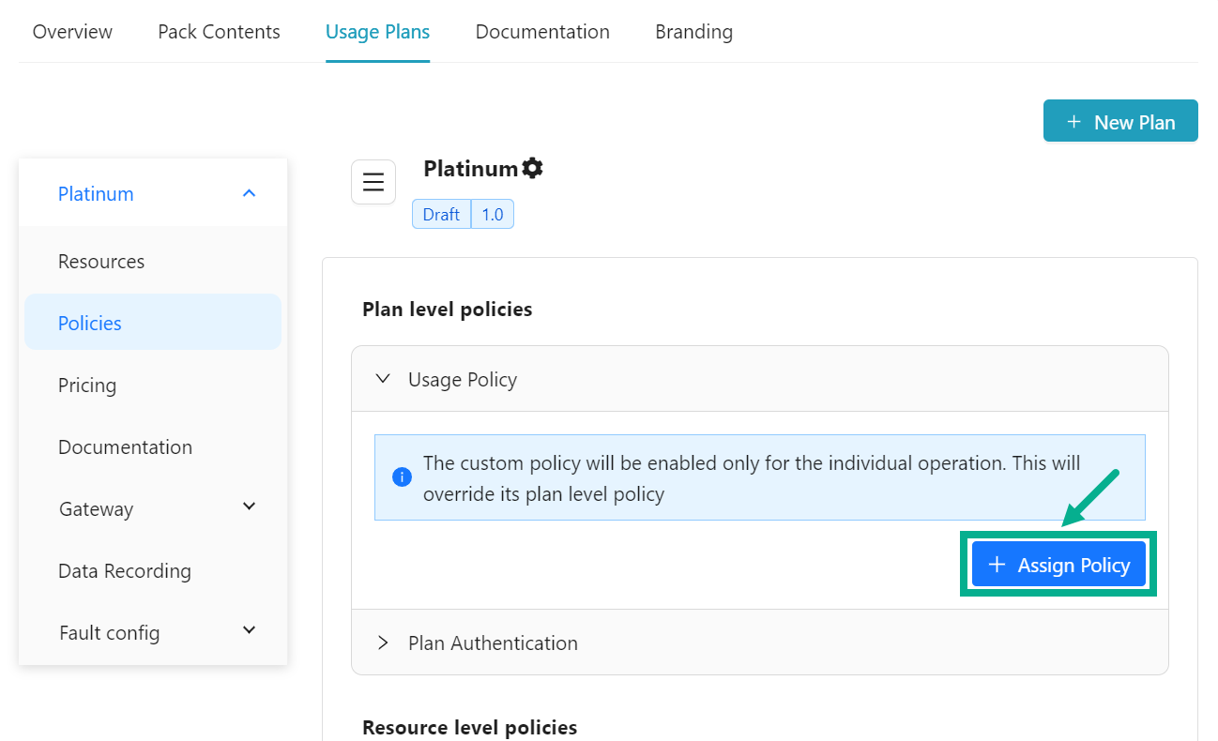
Task: Select the Usage Plans tab
Action: coord(377,32)
